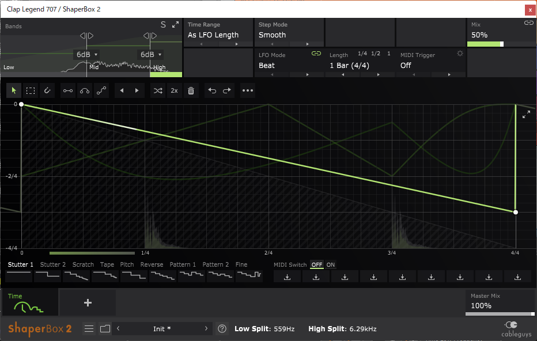Image resolution: width=537 pixels, height=341 pixels.
Task: Click the Init preset name field
Action: pyautogui.click(x=162, y=329)
